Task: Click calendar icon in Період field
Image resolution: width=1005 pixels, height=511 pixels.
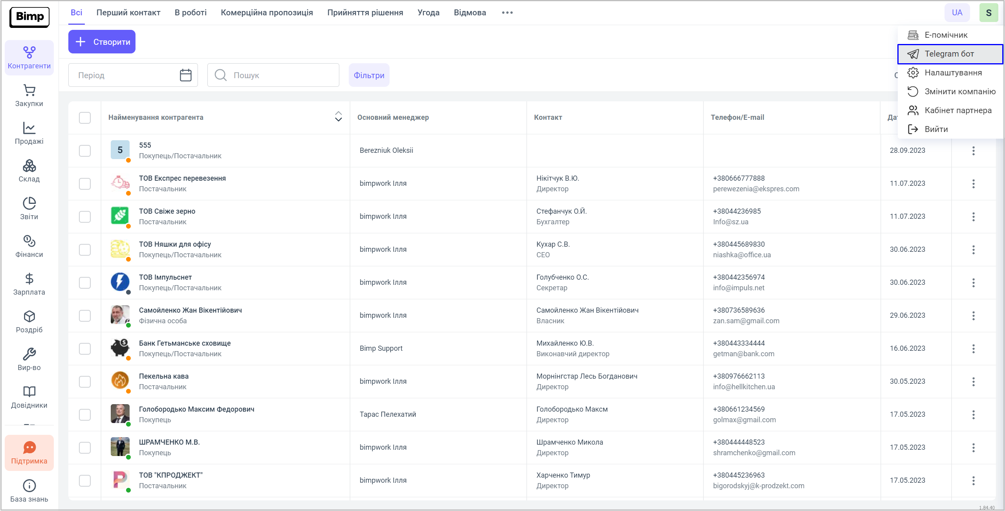Action: click(185, 75)
